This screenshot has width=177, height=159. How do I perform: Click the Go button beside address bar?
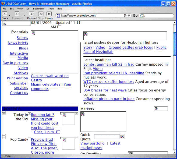pyautogui.click(x=135, y=16)
